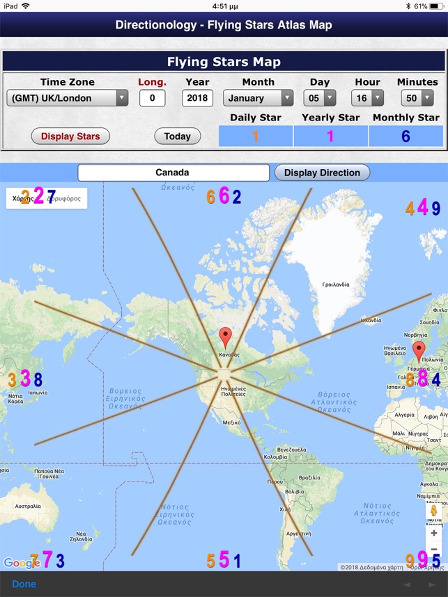
Task: Switch to Δορυφόρος satellite view
Action: tap(65, 198)
